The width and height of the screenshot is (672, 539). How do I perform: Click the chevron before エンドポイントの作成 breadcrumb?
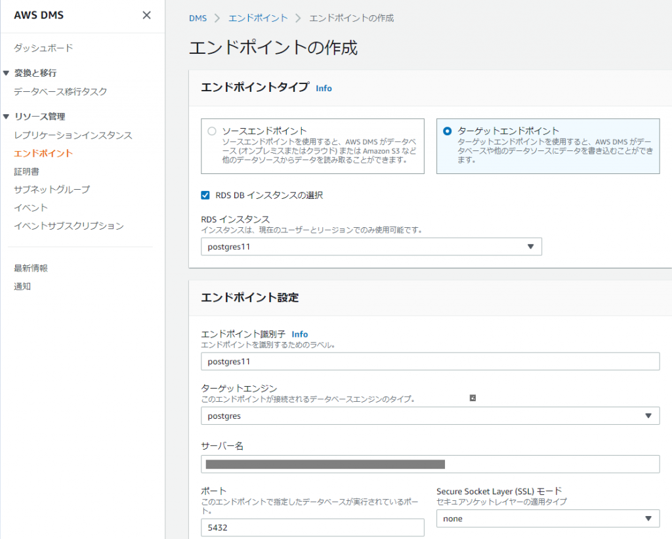tap(299, 18)
